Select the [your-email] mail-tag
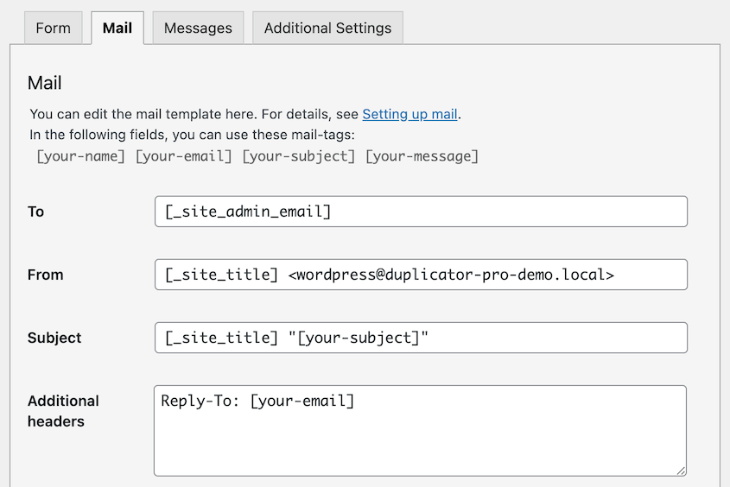This screenshot has width=730, height=487. 183,156
